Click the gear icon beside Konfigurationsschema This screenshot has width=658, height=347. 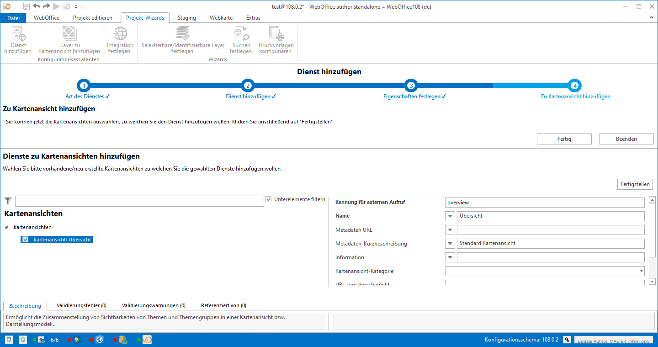point(567,340)
